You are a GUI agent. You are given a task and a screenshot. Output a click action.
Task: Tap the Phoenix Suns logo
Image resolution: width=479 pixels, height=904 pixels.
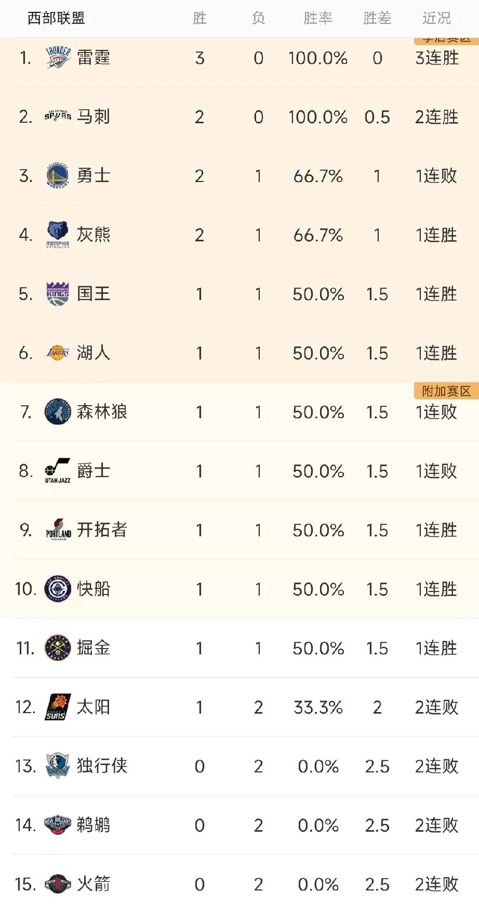pos(58,707)
